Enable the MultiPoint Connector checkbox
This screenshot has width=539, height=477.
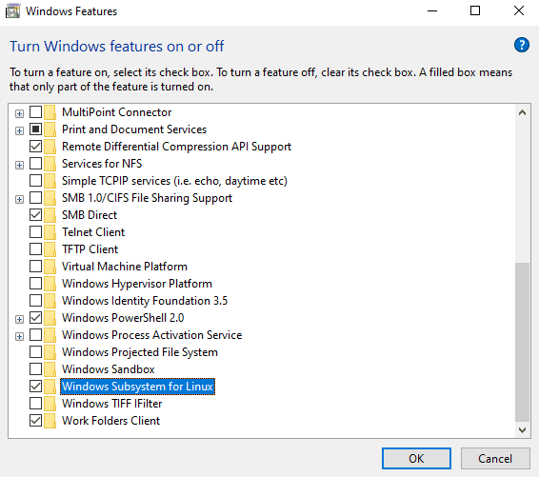pos(36,112)
